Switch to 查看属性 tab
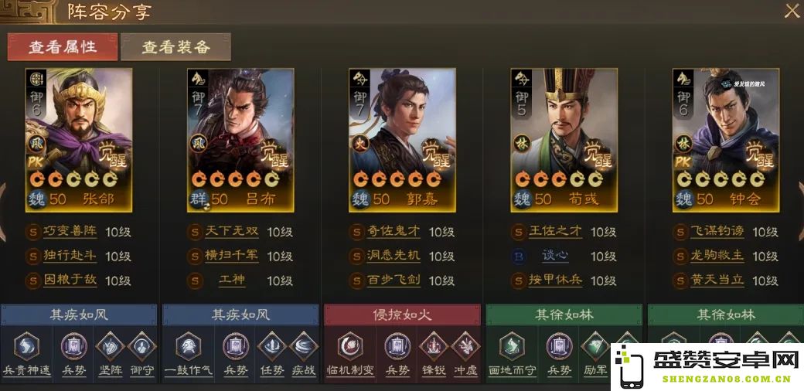The width and height of the screenshot is (804, 391). [x=63, y=47]
